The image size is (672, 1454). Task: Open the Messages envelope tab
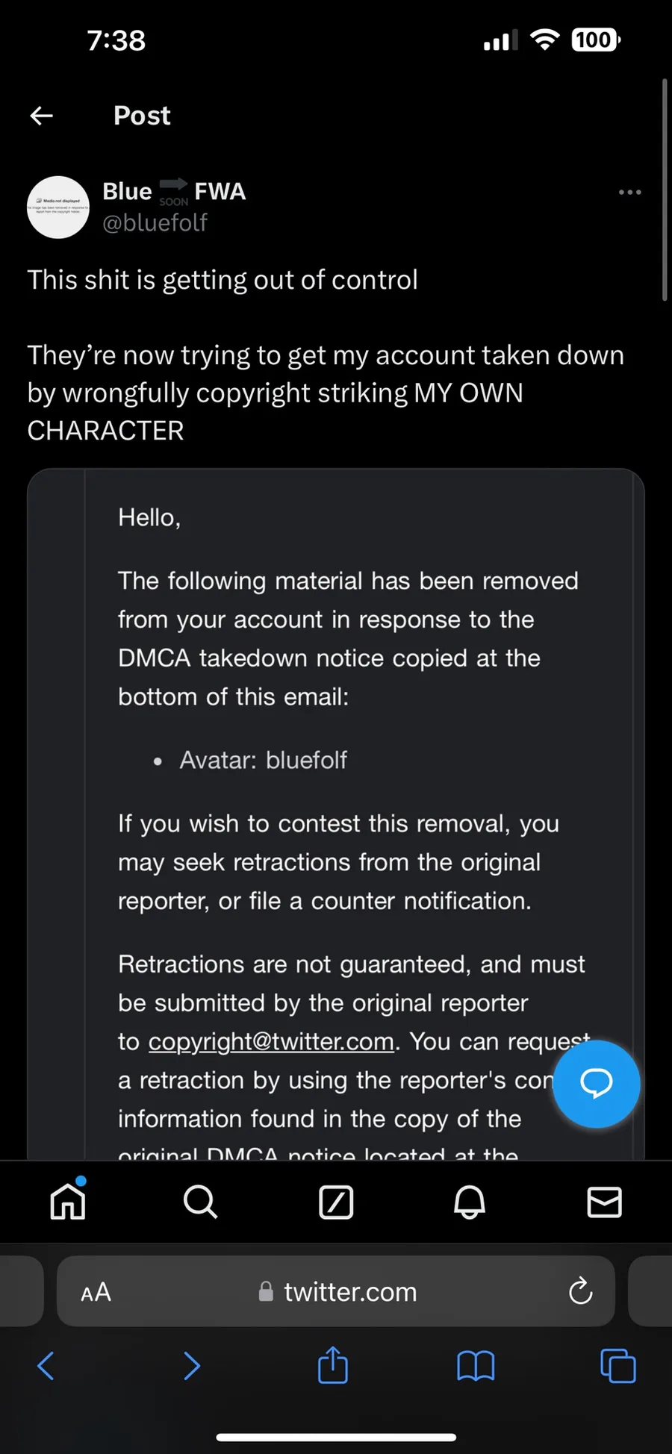click(x=604, y=1202)
